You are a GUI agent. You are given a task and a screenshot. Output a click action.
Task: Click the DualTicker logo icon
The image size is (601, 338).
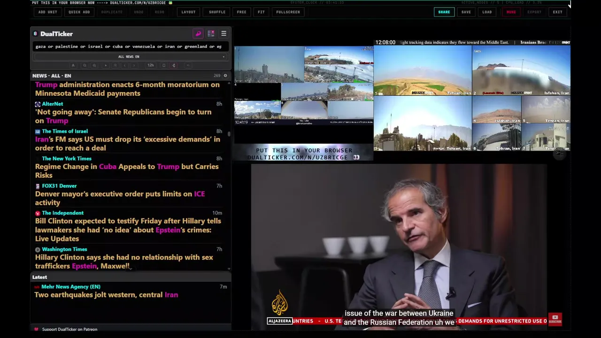click(35, 34)
